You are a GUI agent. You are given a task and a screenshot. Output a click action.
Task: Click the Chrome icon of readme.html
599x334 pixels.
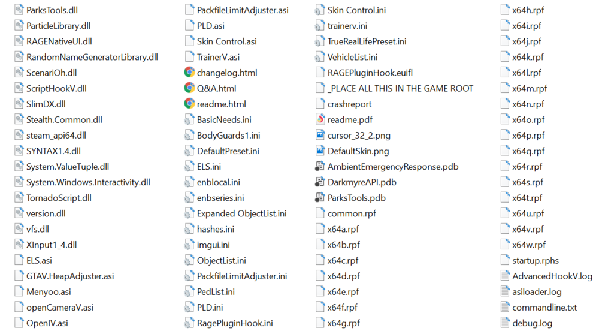pyautogui.click(x=189, y=104)
